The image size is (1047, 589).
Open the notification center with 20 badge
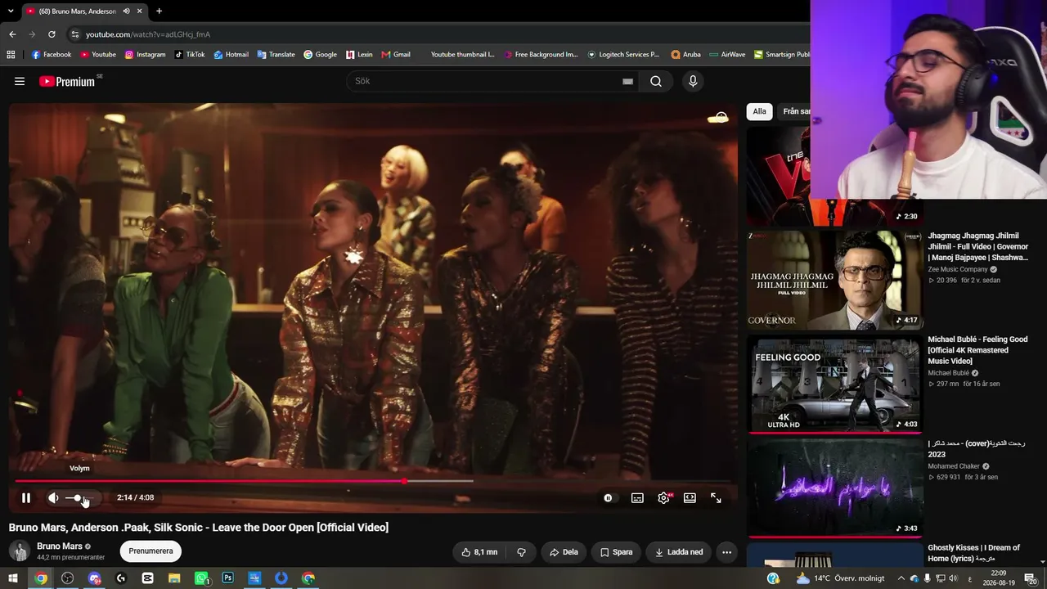tap(1030, 578)
